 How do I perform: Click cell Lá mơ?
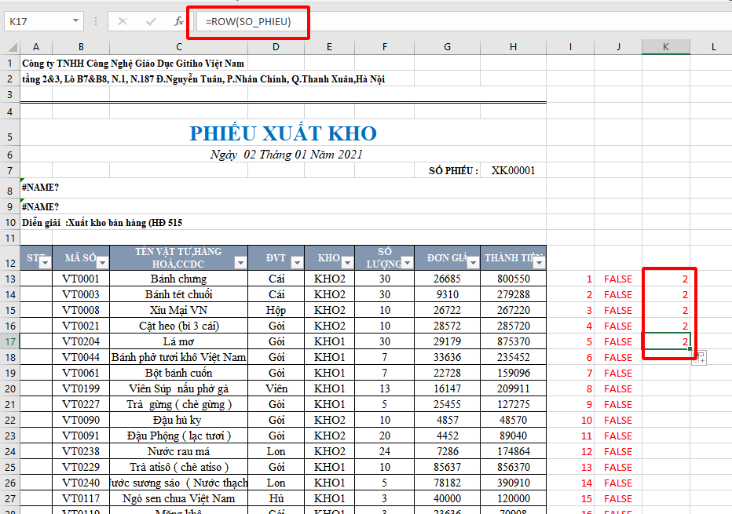pos(179,342)
